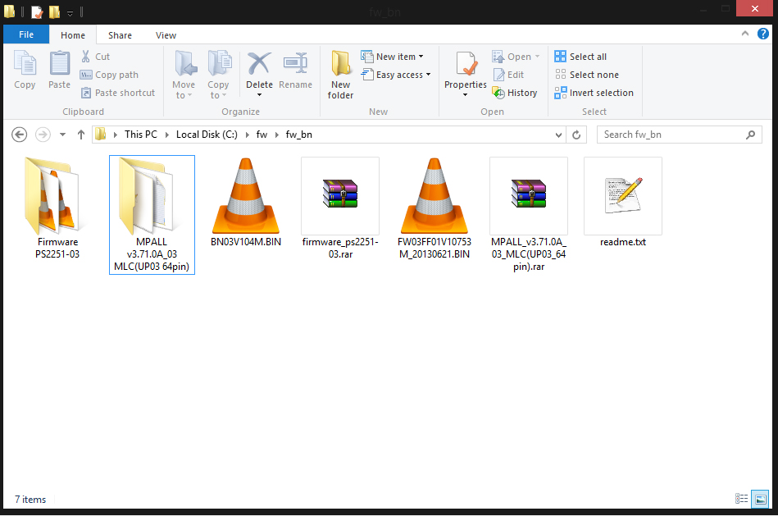The width and height of the screenshot is (778, 516).
Task: Open the Delete options dropdown arrow
Action: (260, 95)
